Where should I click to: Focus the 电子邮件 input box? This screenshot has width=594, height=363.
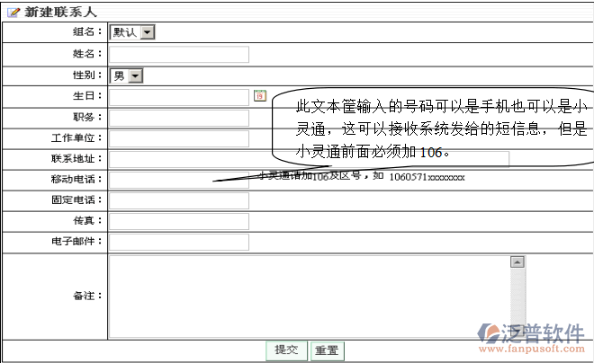pyautogui.click(x=178, y=242)
